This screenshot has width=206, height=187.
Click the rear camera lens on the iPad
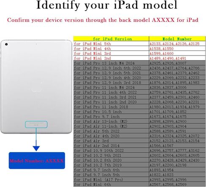click(6, 44)
